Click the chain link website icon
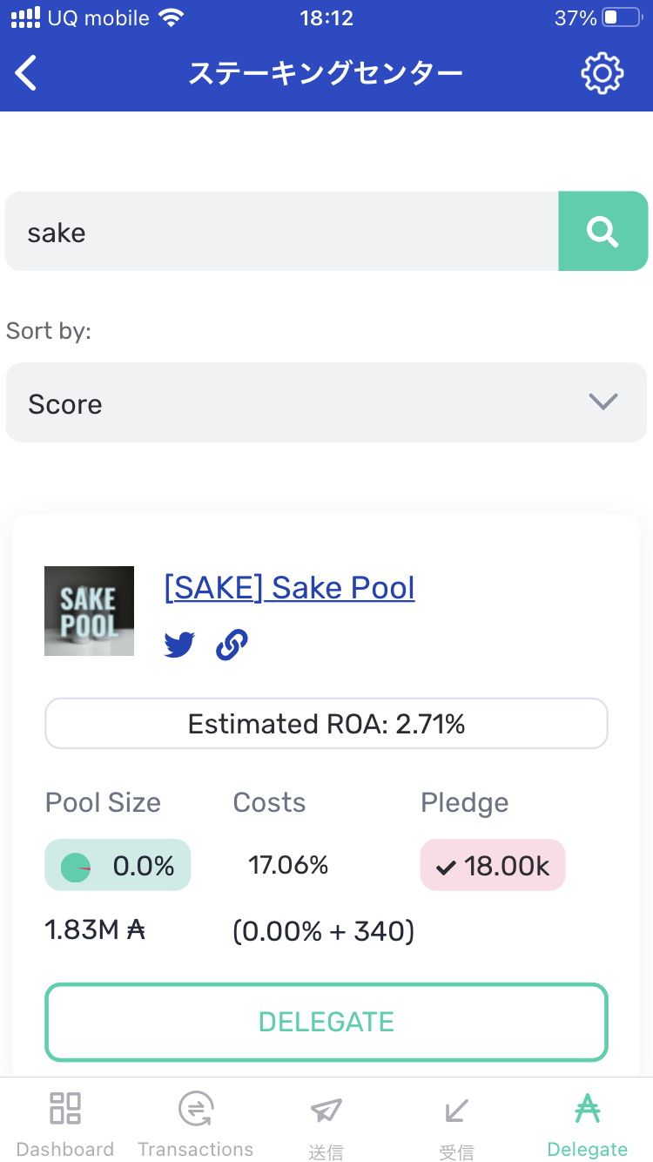 coord(232,645)
